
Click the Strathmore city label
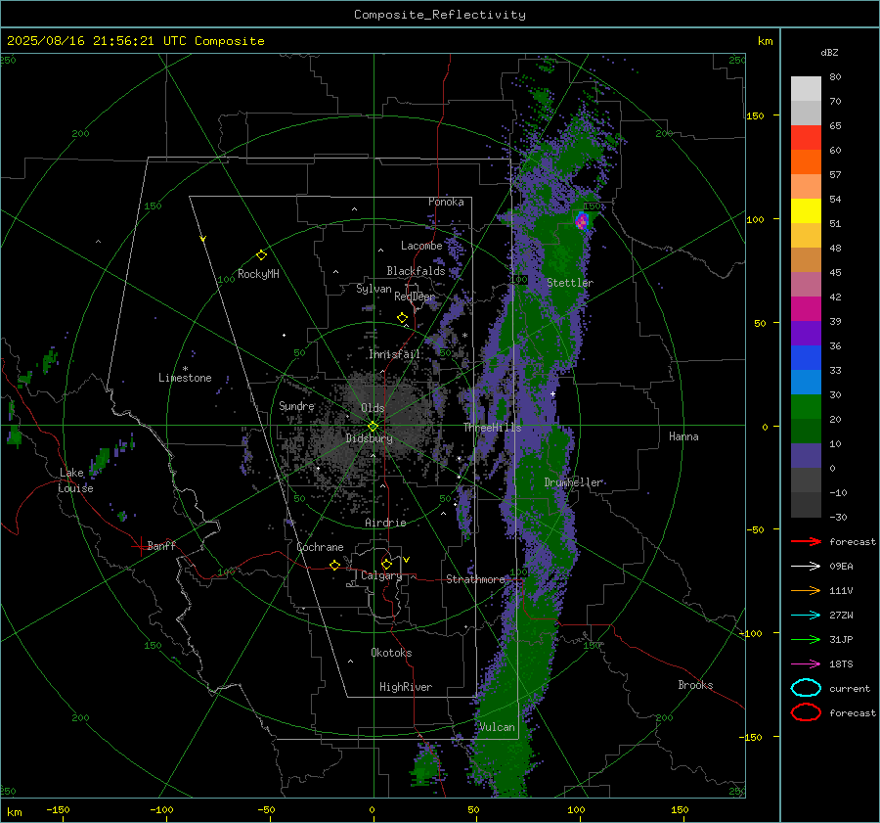pos(475,579)
